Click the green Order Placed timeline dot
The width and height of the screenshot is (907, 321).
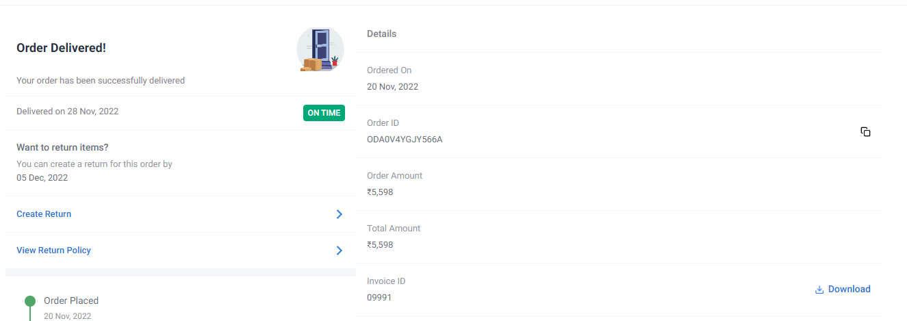coord(29,301)
